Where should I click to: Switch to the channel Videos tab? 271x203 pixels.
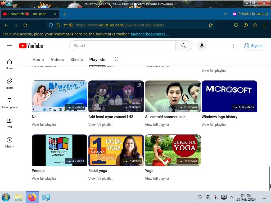[x=57, y=59]
